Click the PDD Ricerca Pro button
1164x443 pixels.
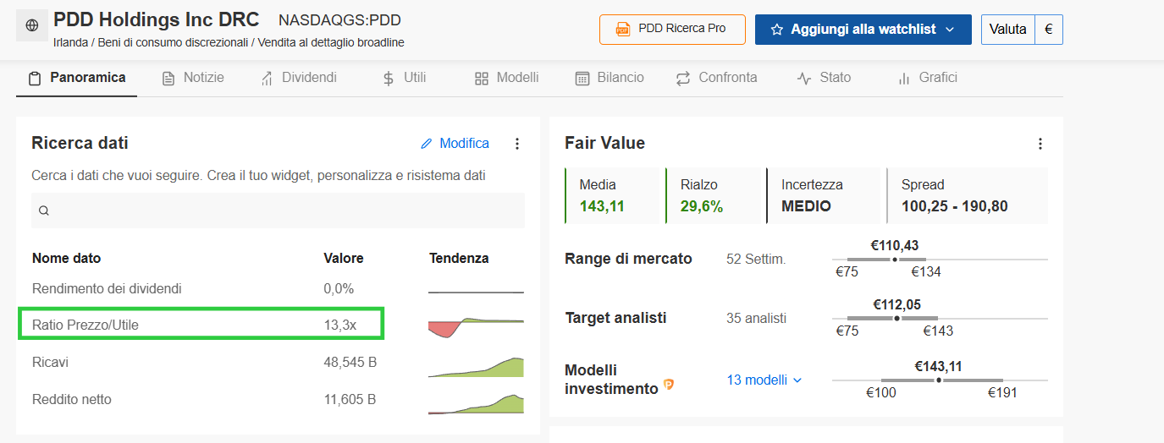(672, 29)
